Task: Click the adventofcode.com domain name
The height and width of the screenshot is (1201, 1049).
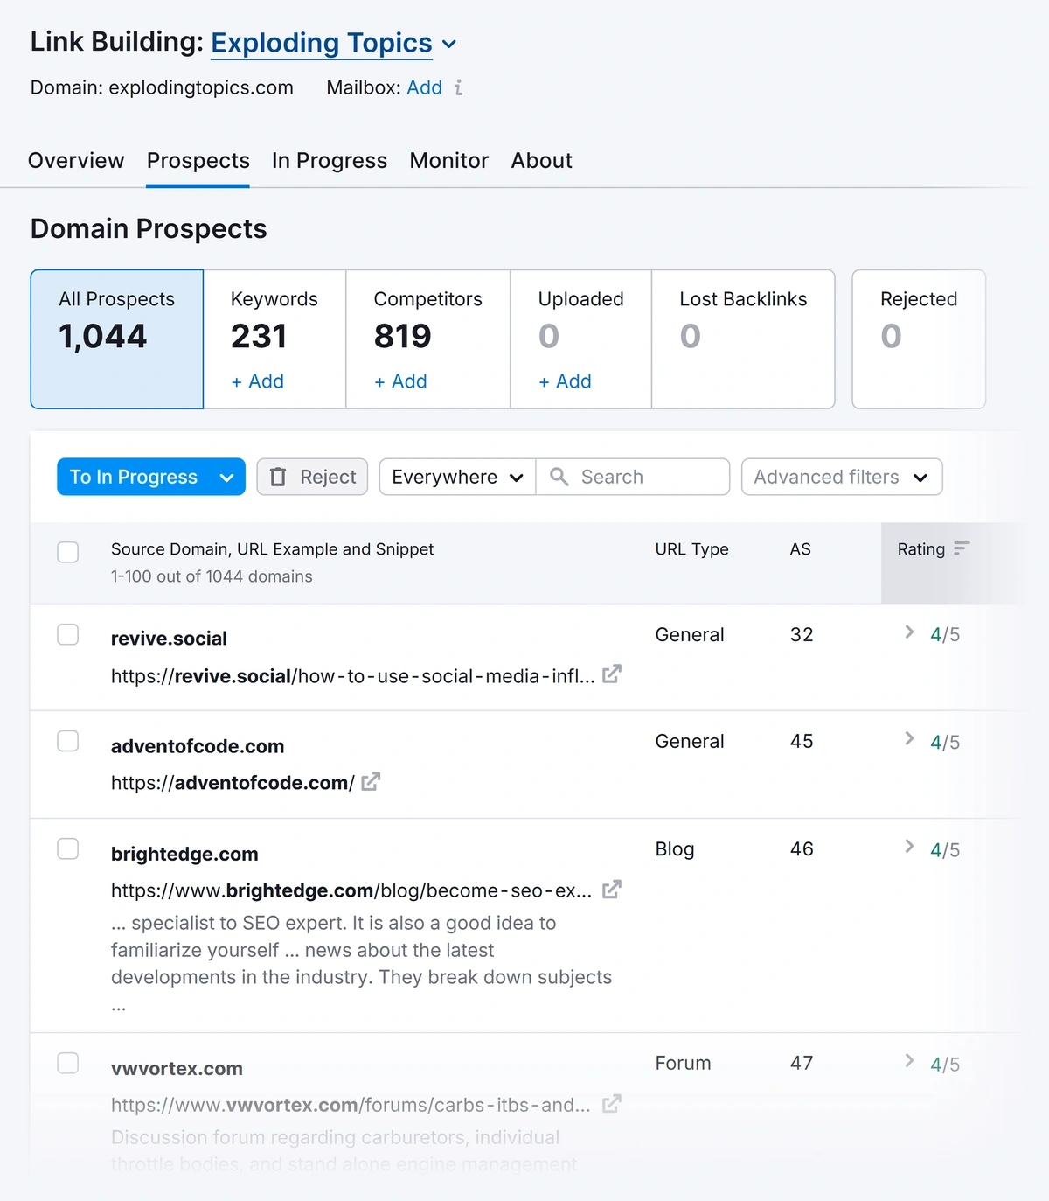Action: coord(198,746)
